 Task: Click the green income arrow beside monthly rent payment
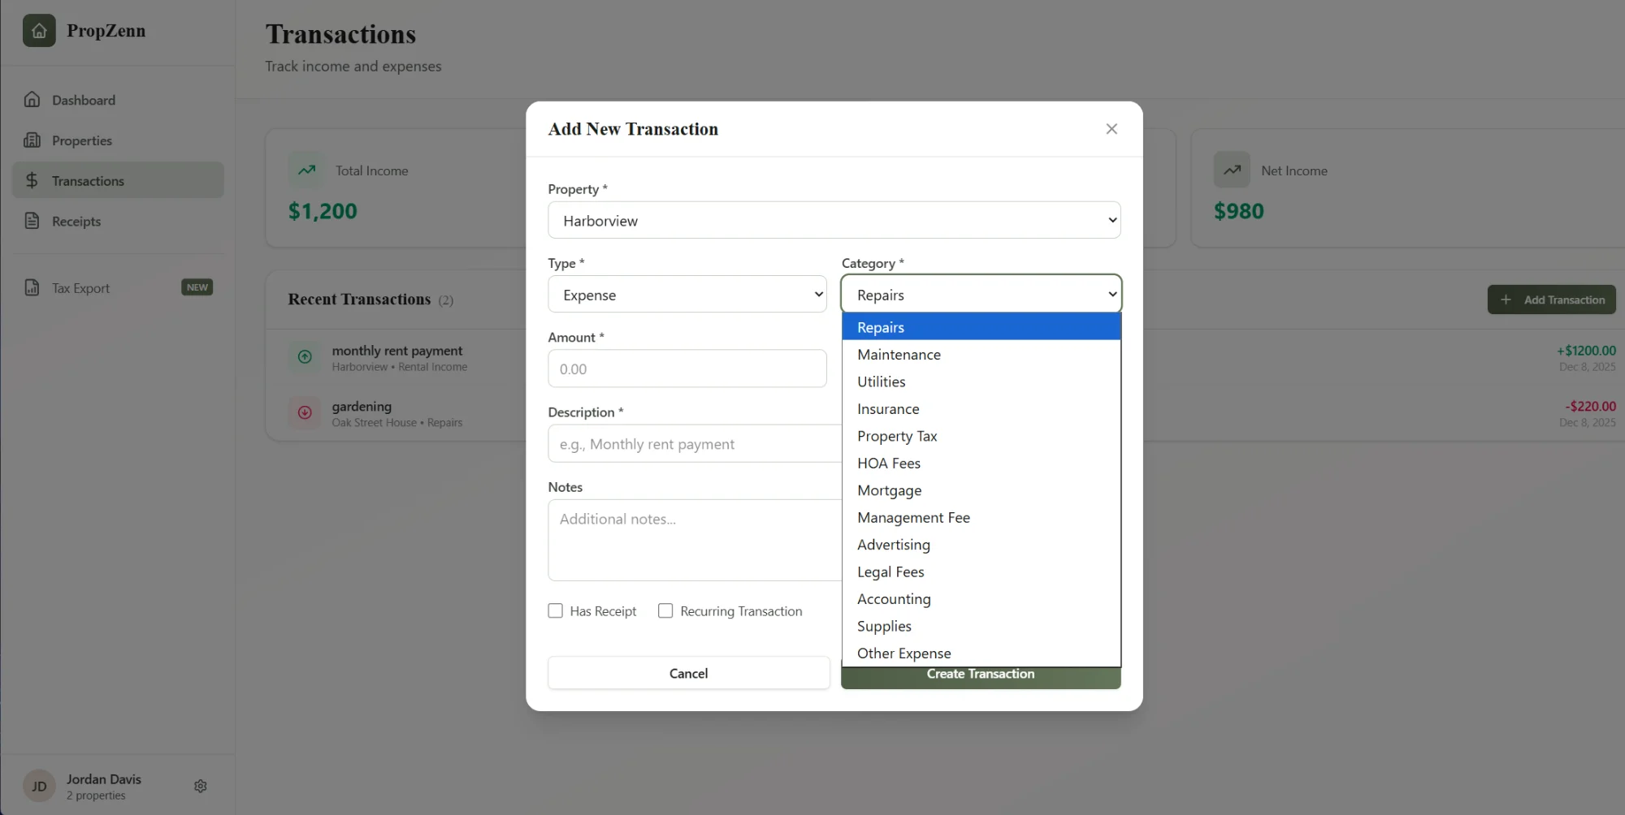coord(304,356)
